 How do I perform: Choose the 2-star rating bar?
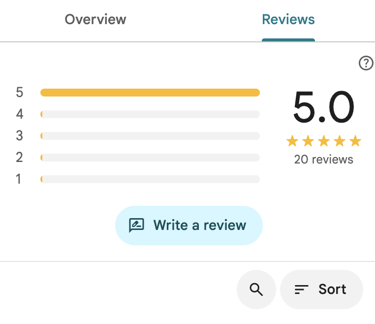click(150, 158)
